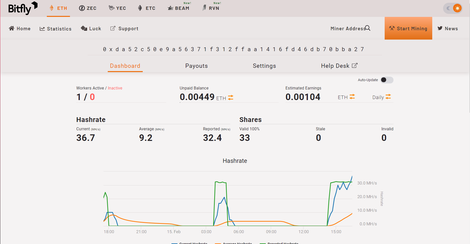Enable the Auto-Update switch

click(387, 80)
